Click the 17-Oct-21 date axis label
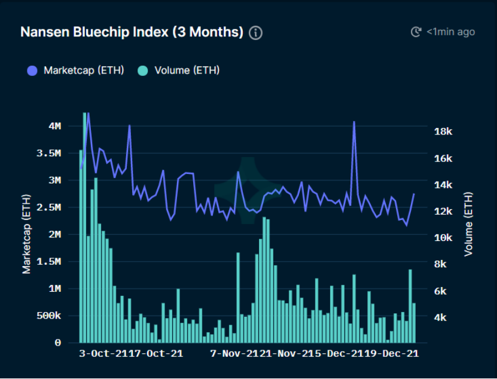The width and height of the screenshot is (497, 379). click(157, 353)
